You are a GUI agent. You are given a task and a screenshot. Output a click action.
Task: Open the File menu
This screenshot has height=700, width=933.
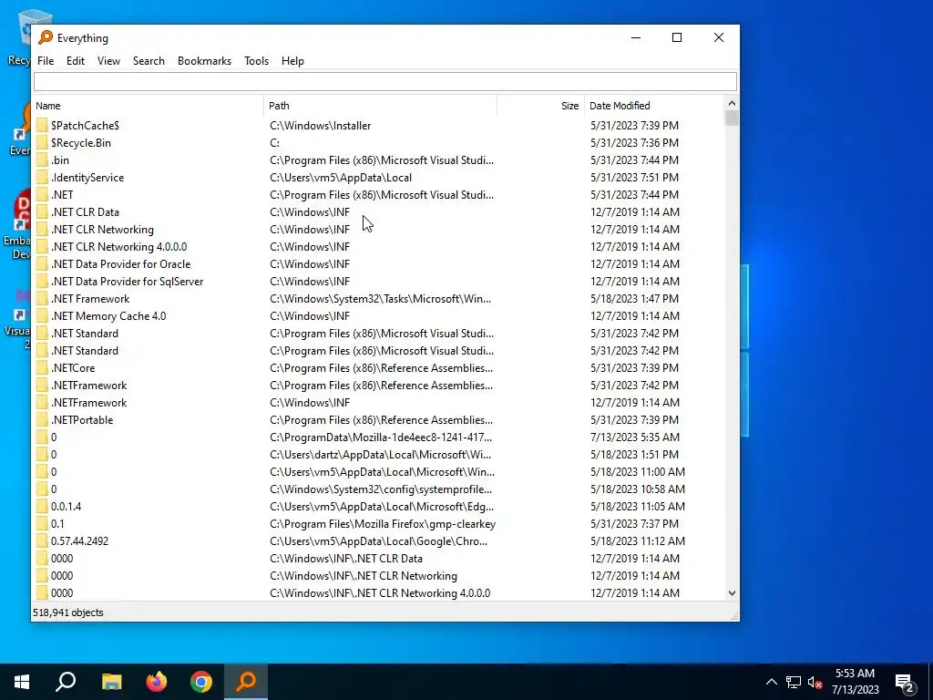[46, 61]
